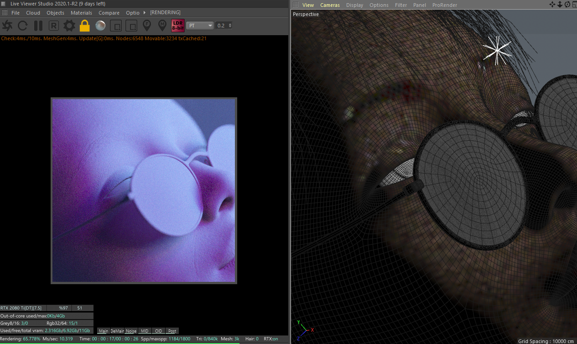Click the Live Viewer menu grip icon

[x=5, y=13]
